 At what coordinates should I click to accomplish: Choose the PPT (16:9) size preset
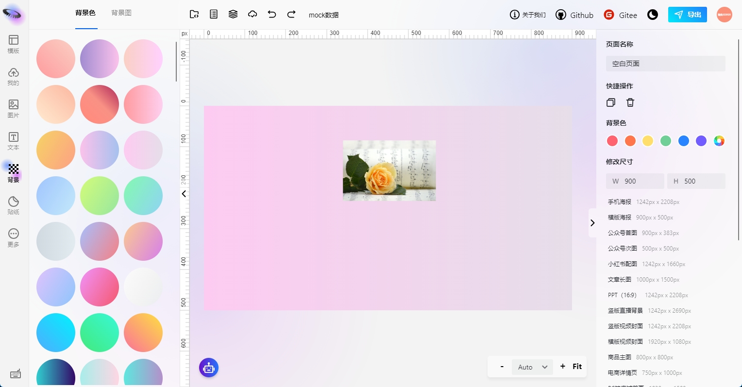[x=648, y=295]
